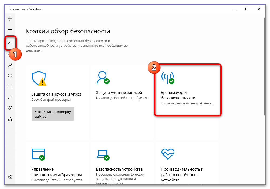The width and height of the screenshot is (270, 189).
Task: Open 'Защита учетных записей' heading
Action: [x=119, y=92]
